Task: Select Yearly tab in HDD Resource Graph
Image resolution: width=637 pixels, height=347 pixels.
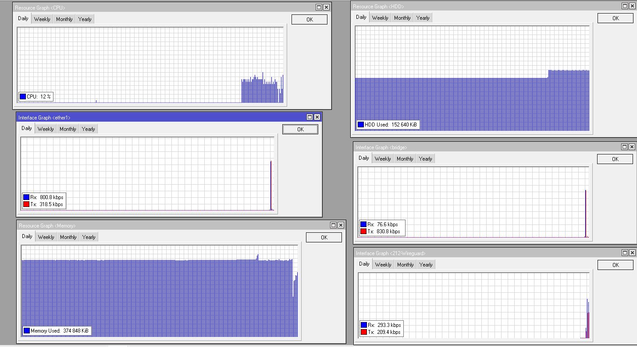Action: (x=423, y=18)
